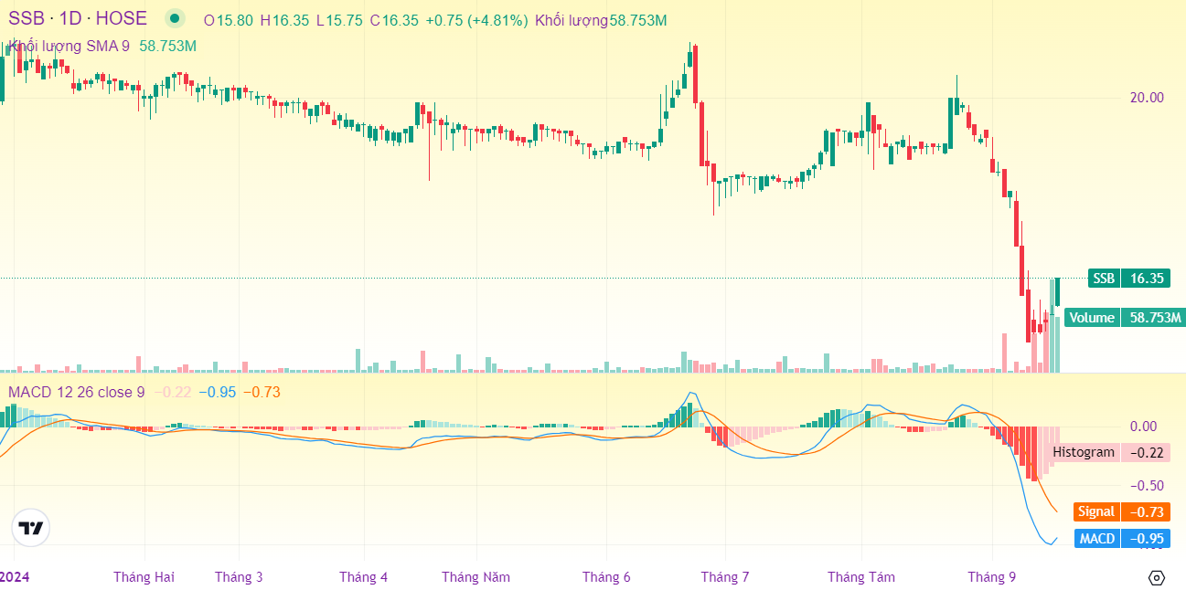1186x590 pixels.
Task: Click the SSB · 1D · HOSE symbol title
Action: tap(78, 18)
